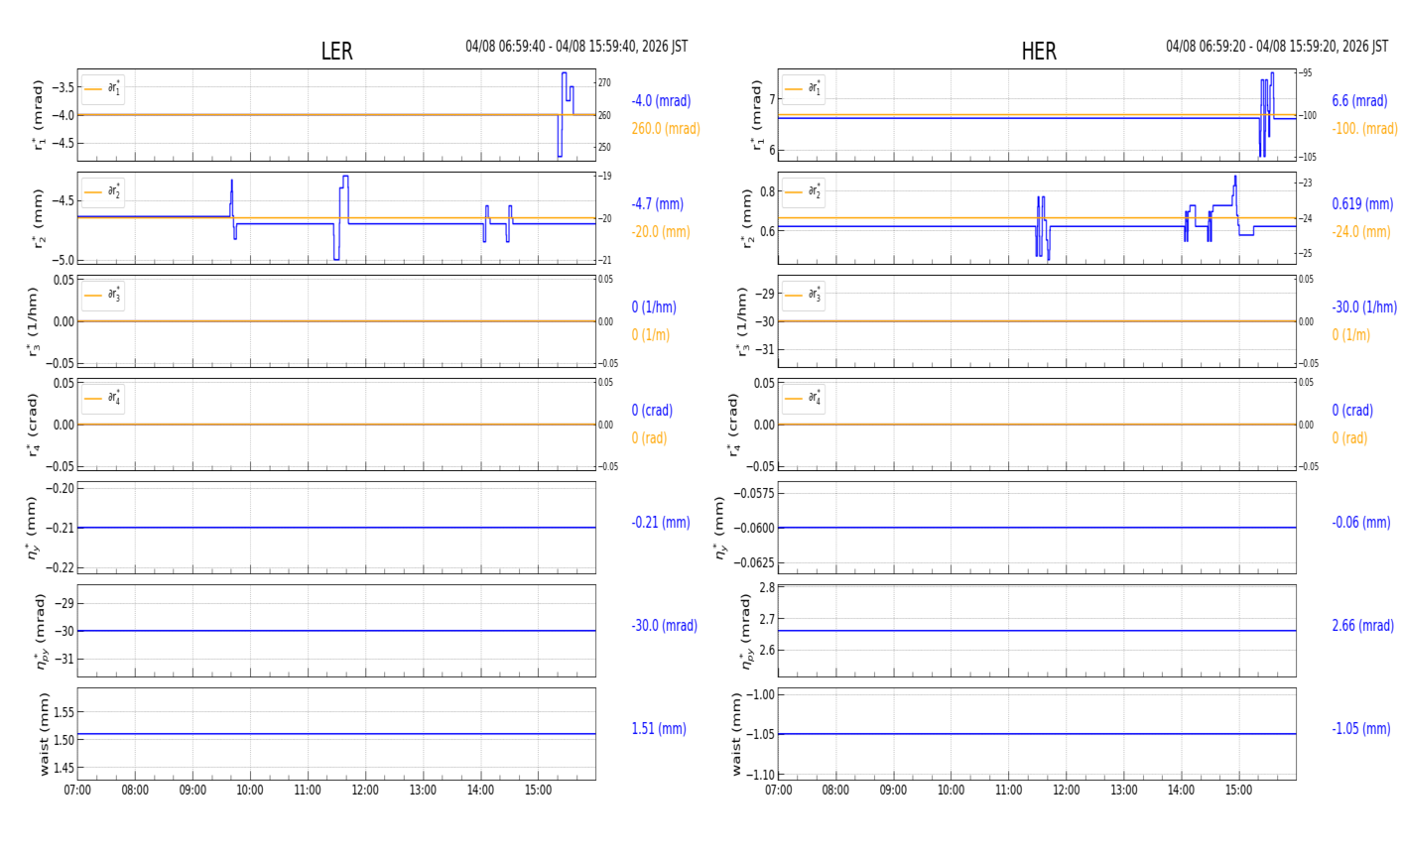Click the ∂r4* legend box in HER
Screen dimensions: 1401x857
804,398
